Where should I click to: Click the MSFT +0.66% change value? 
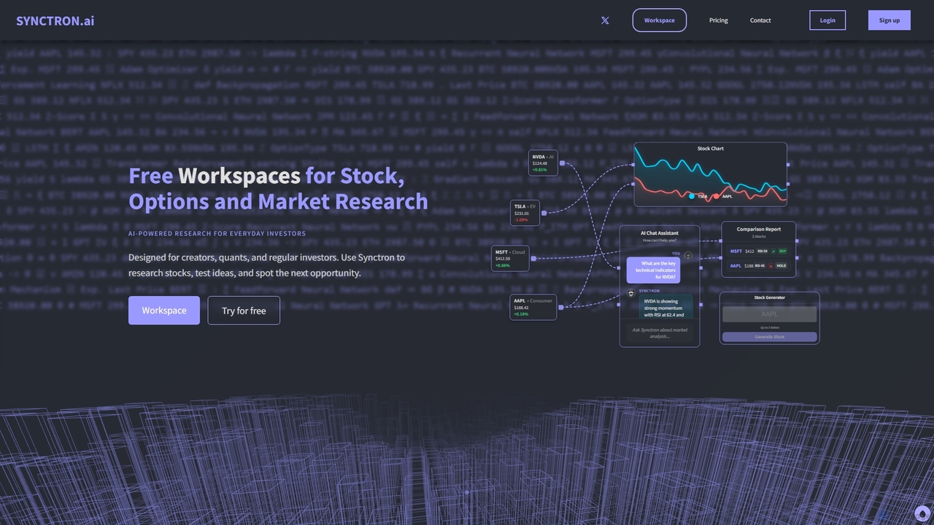coord(503,265)
